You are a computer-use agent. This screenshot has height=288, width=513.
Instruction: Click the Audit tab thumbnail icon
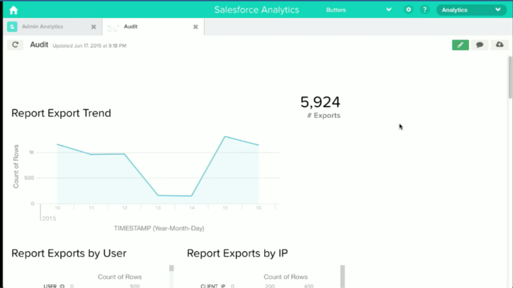113,28
